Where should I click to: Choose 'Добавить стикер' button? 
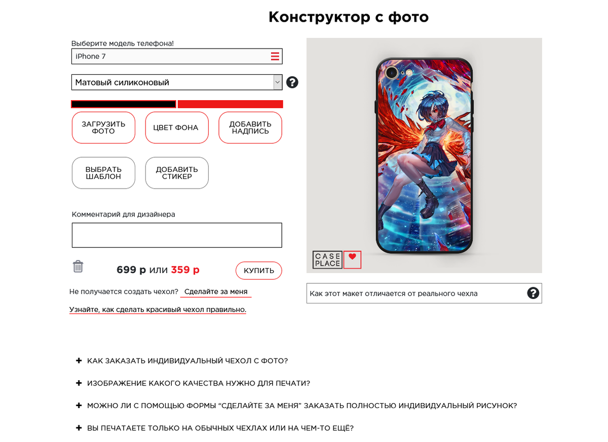[x=177, y=173]
